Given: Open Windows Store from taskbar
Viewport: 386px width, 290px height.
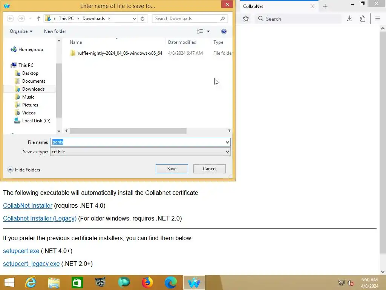Looking at the screenshot, I should tap(77, 282).
